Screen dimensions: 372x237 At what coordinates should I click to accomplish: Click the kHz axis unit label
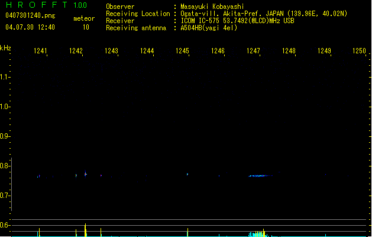coord(5,48)
